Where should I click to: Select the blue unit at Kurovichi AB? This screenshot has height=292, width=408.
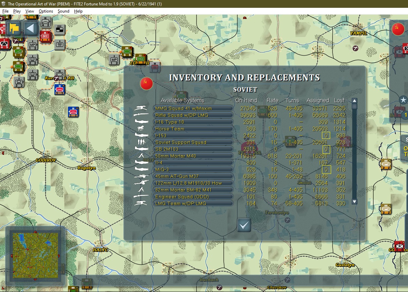[x=60, y=90]
